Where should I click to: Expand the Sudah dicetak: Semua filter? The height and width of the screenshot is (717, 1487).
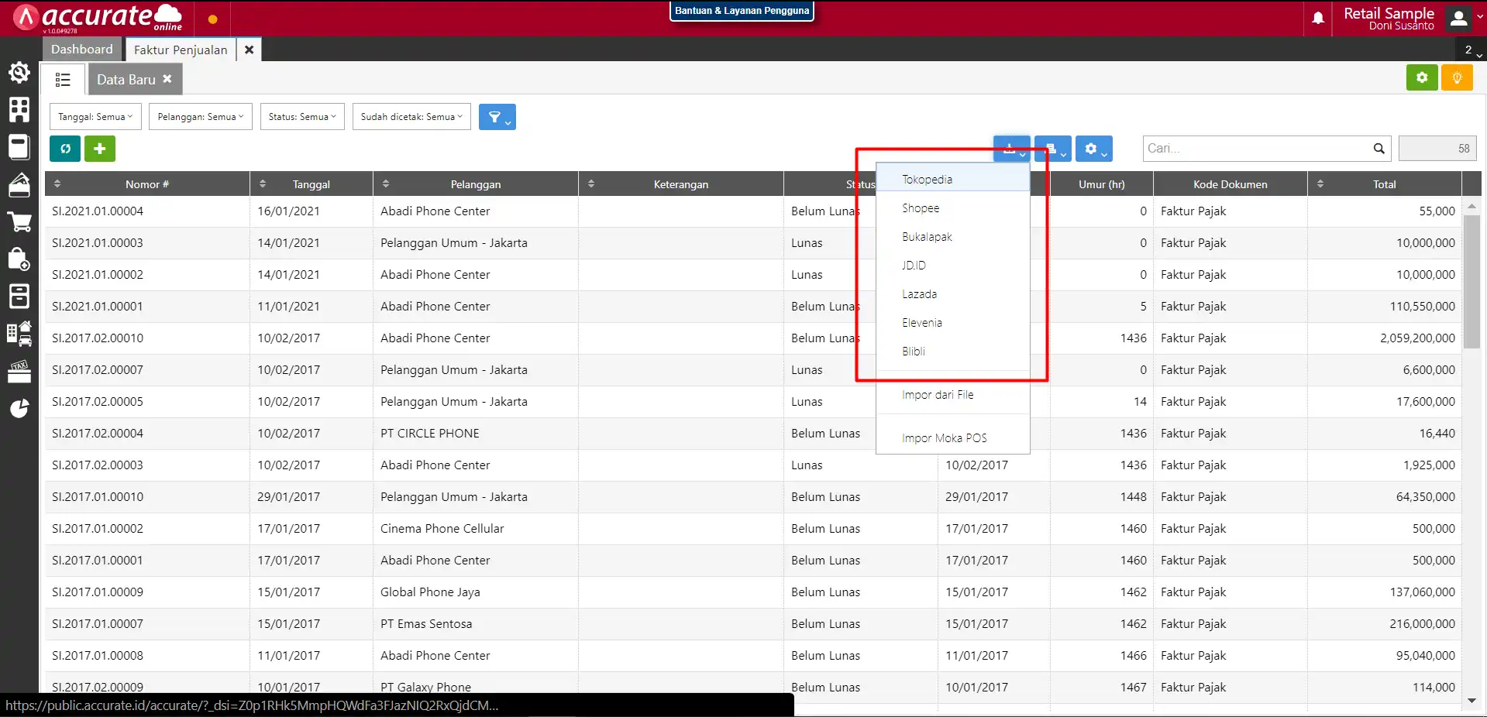click(x=411, y=117)
